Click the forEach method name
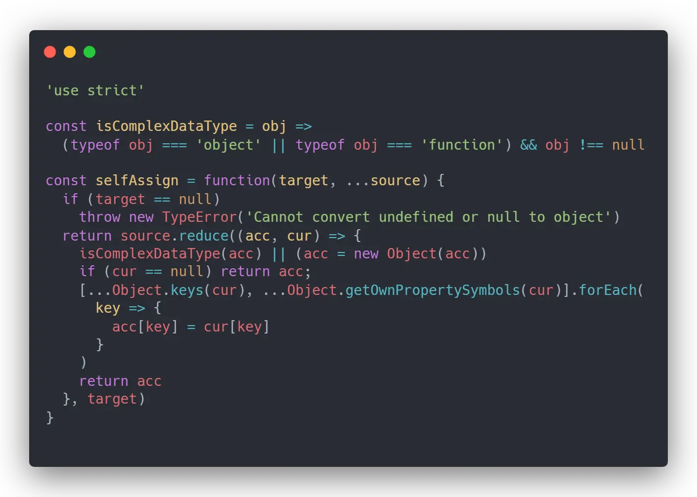This screenshot has height=497, width=697. point(608,290)
